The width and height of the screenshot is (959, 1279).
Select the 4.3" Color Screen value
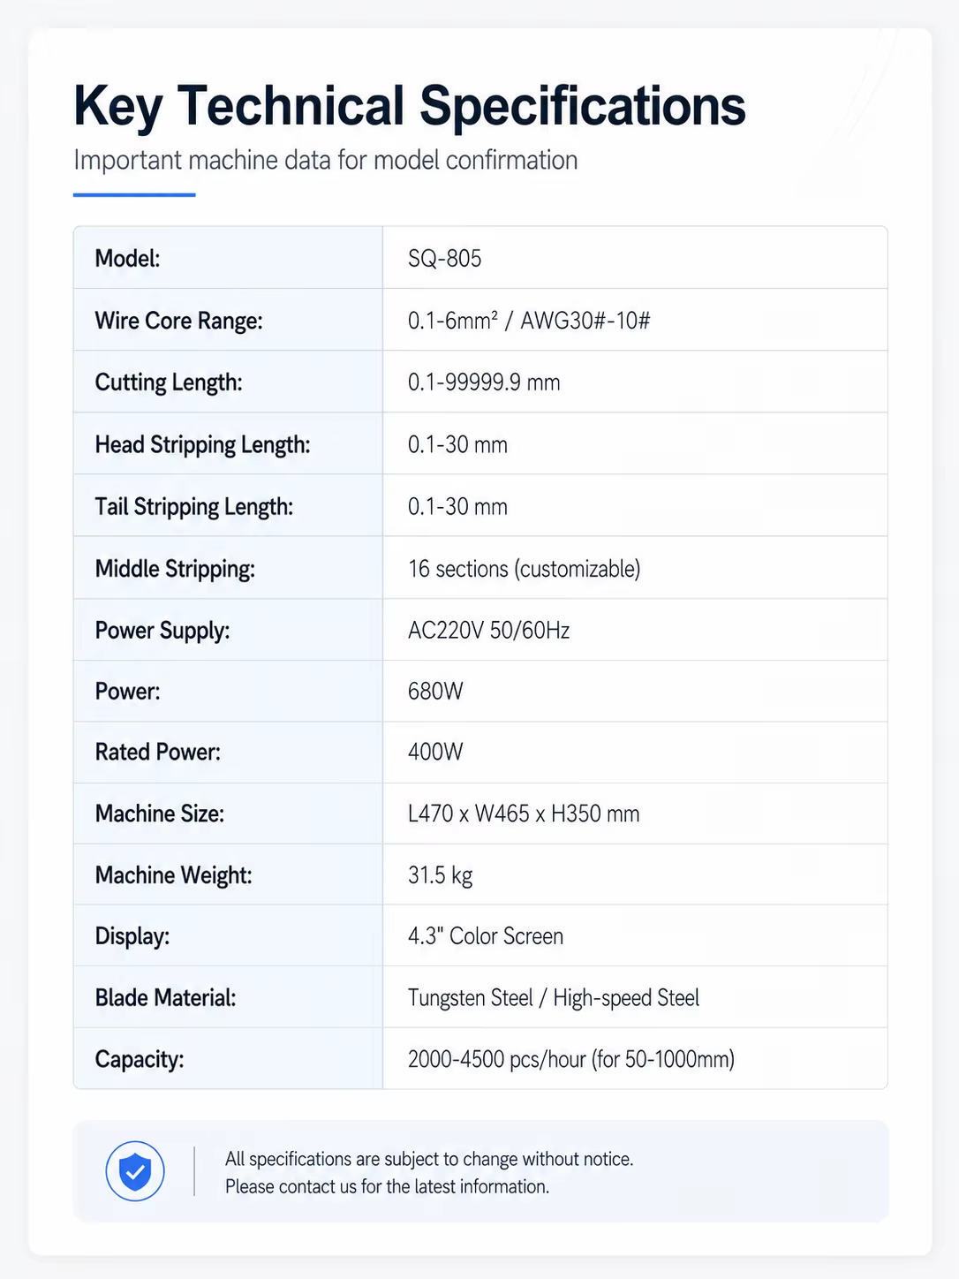click(x=486, y=936)
